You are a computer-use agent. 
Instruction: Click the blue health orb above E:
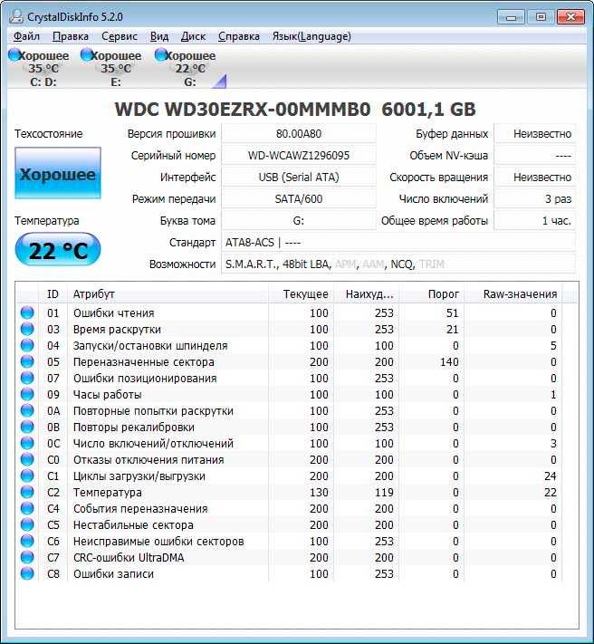pyautogui.click(x=87, y=54)
